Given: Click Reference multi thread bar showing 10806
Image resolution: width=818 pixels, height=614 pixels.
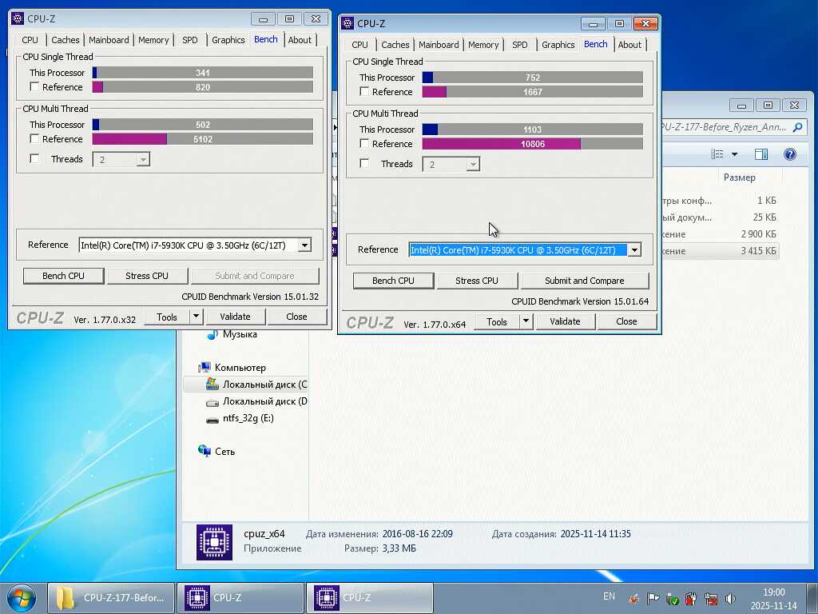Looking at the screenshot, I should click(x=533, y=144).
